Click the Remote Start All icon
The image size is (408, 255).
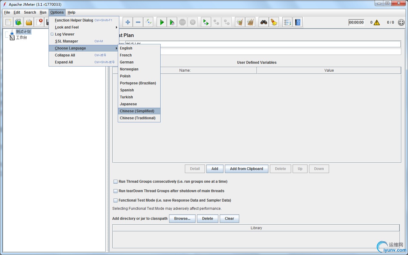tap(206, 22)
